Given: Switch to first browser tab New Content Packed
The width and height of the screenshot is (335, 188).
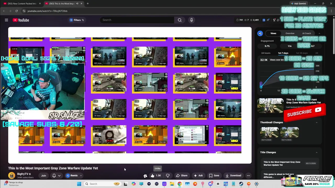Looking at the screenshot, I should pos(22,4).
